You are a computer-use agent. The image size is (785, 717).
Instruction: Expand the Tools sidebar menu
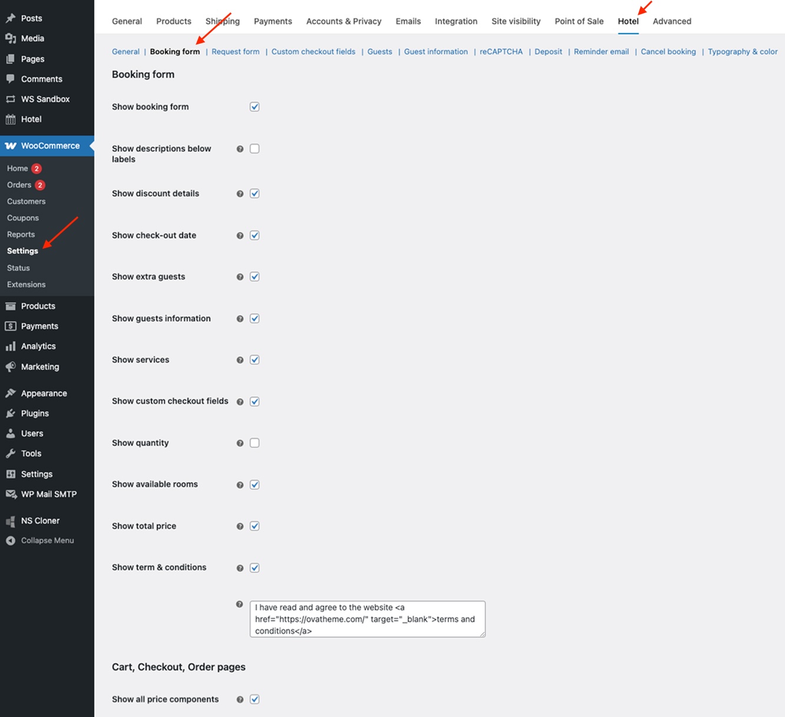click(x=31, y=453)
